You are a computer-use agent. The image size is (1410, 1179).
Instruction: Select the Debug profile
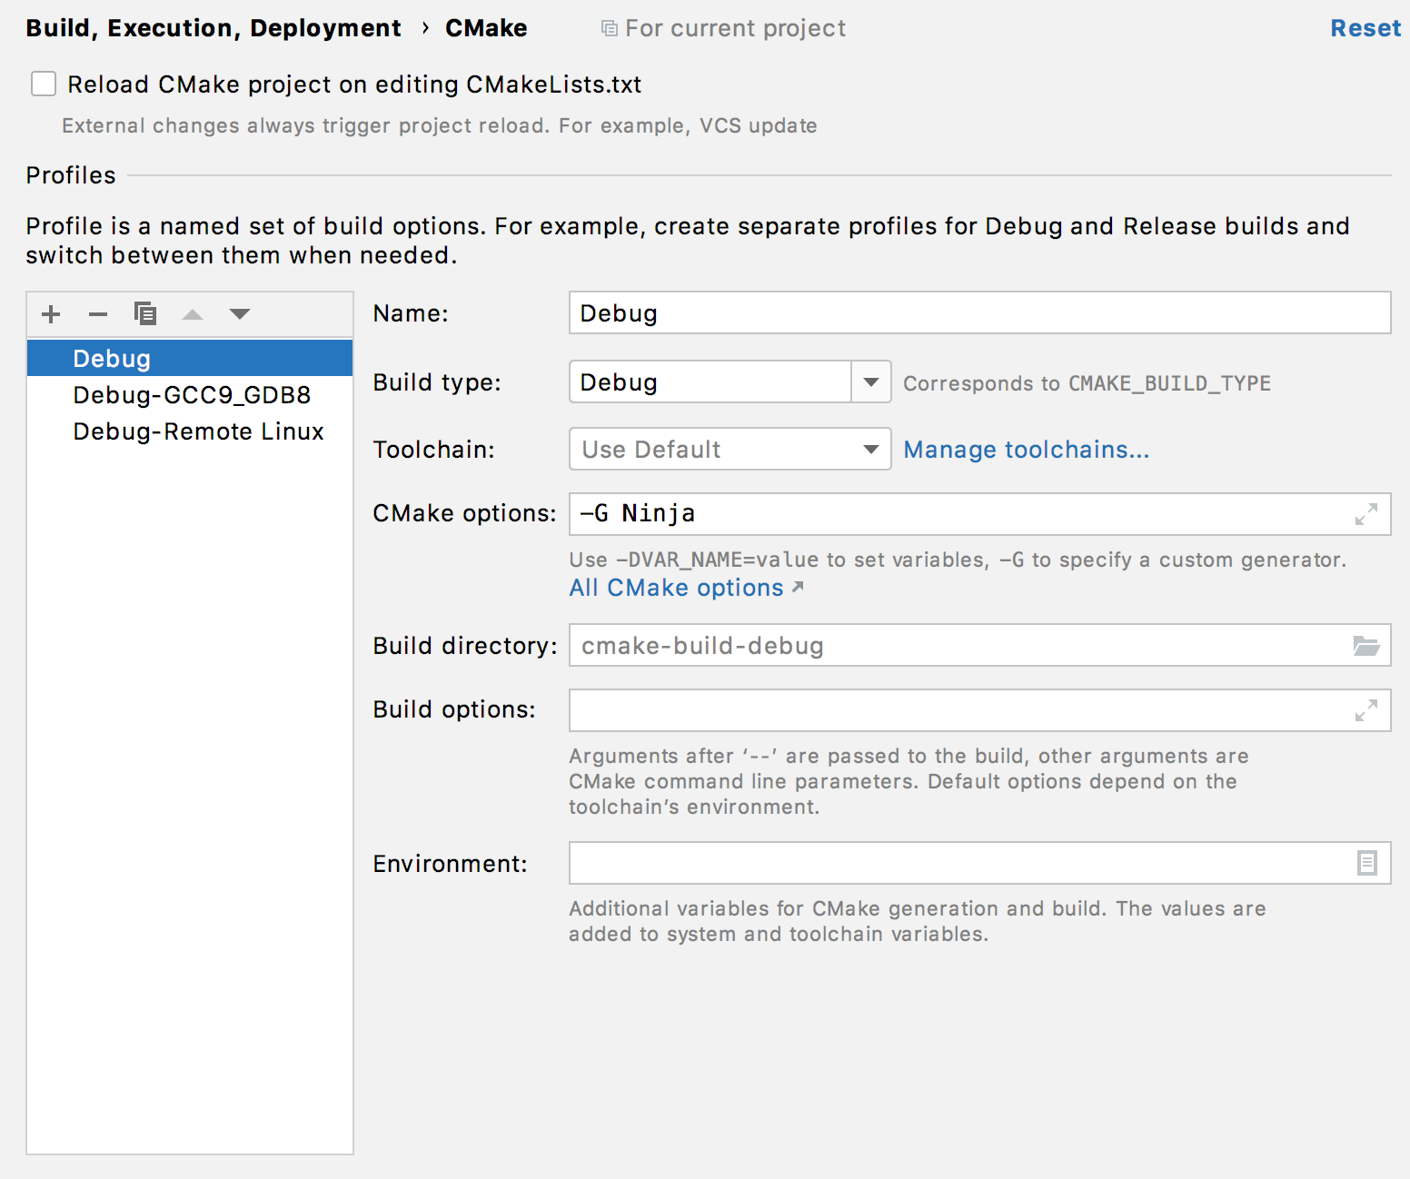(x=190, y=358)
